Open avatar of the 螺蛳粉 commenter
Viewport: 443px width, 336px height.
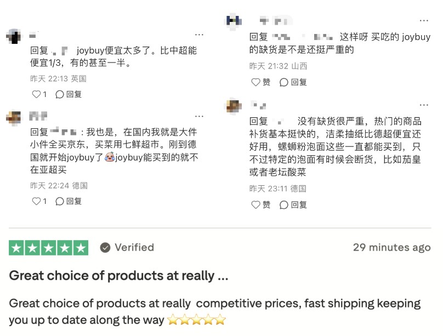tap(234, 106)
